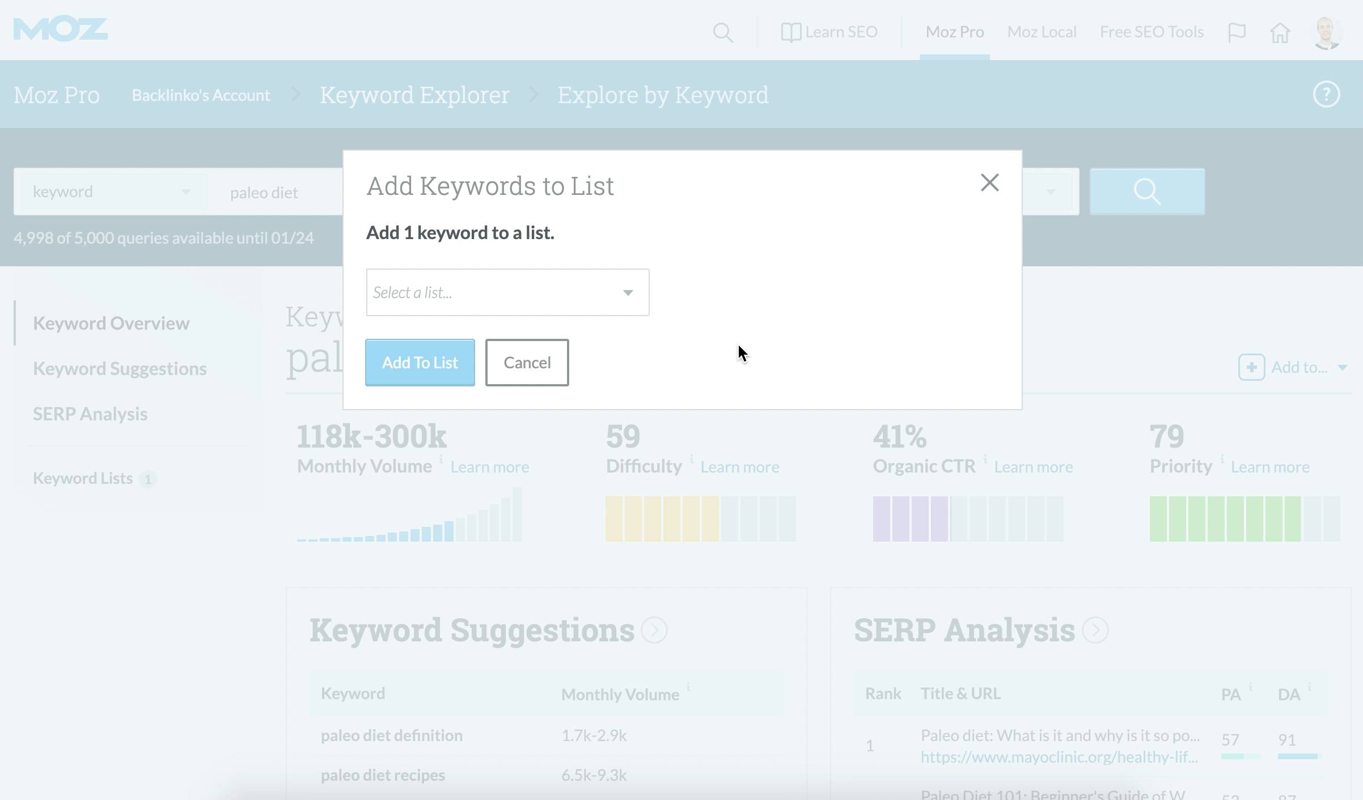This screenshot has height=800, width=1363.
Task: Select SERP Analysis in sidebar
Action: [x=90, y=414]
